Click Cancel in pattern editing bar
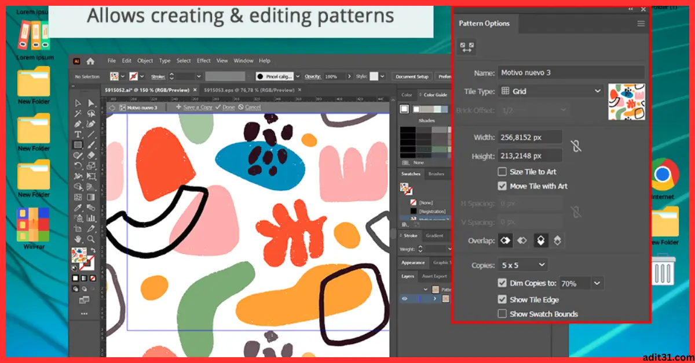The width and height of the screenshot is (695, 363). (253, 108)
